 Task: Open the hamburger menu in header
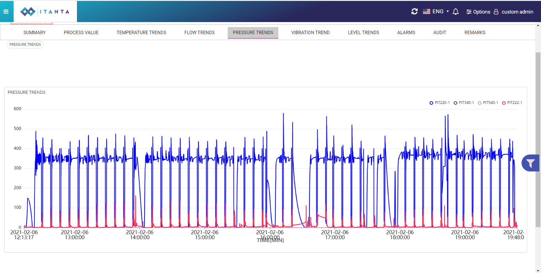[6, 12]
